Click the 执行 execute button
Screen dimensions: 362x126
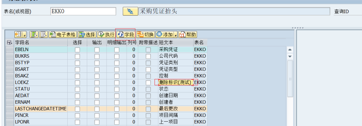click(x=106, y=35)
